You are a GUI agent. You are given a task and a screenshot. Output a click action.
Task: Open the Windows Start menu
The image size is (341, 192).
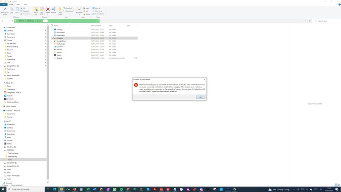point(3,189)
